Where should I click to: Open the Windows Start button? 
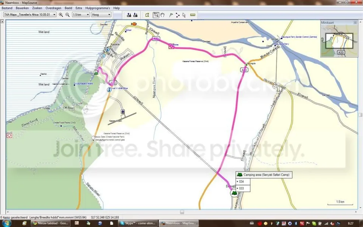pyautogui.click(x=7, y=223)
